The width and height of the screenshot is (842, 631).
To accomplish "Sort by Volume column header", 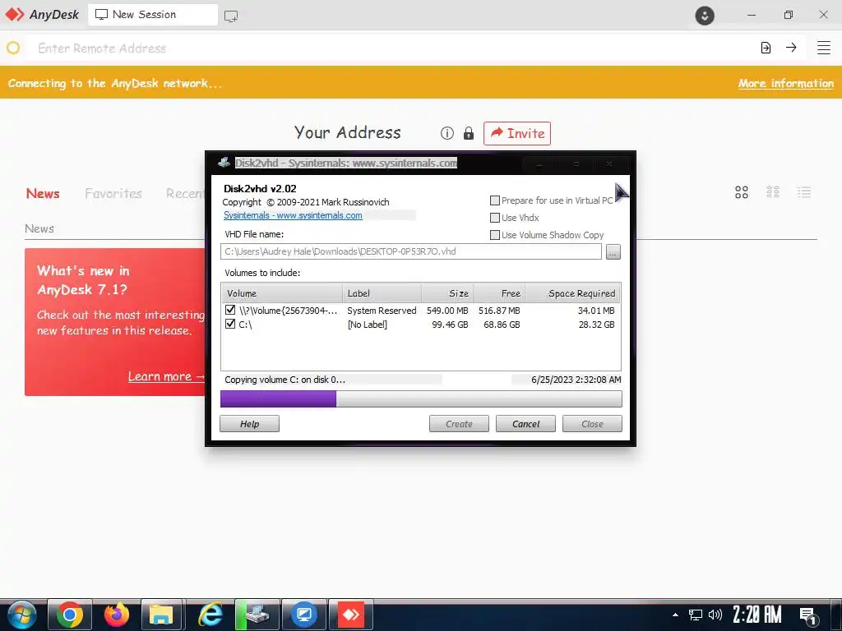I will [x=282, y=293].
